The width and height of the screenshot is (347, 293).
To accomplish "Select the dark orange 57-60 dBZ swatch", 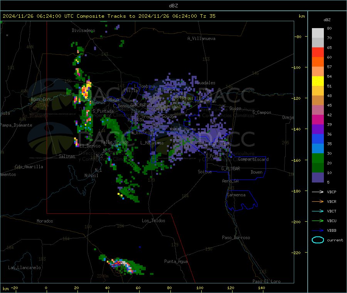I will pos(318,62).
